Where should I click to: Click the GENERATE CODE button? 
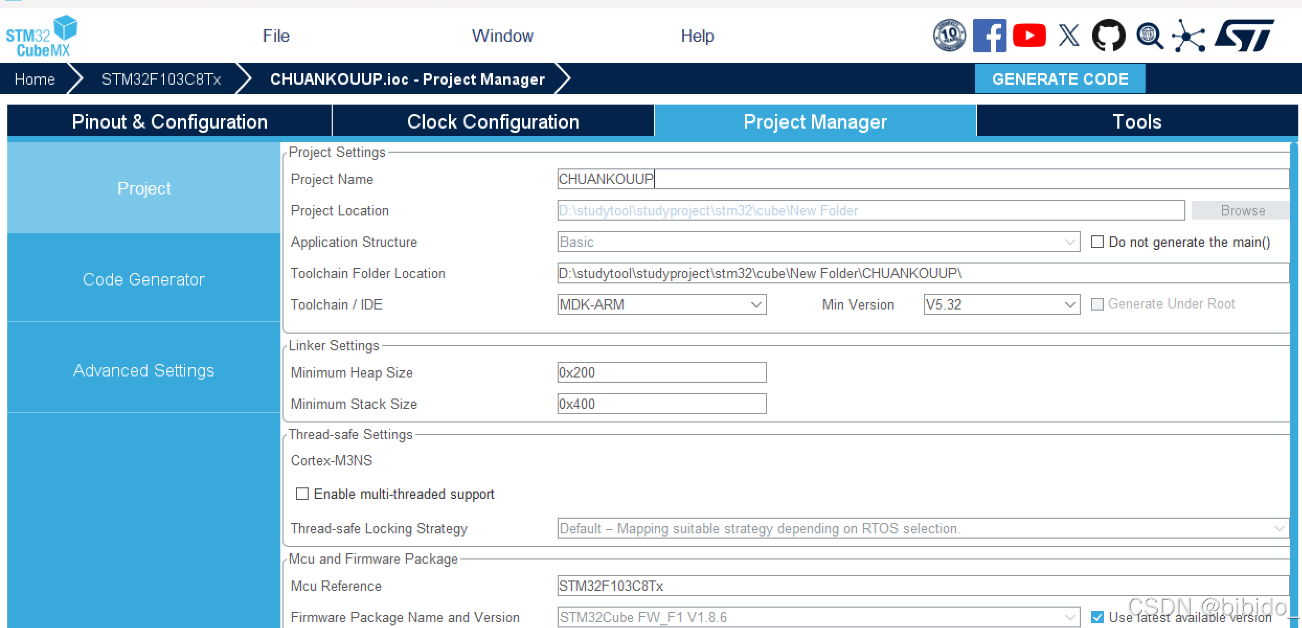coord(1060,79)
